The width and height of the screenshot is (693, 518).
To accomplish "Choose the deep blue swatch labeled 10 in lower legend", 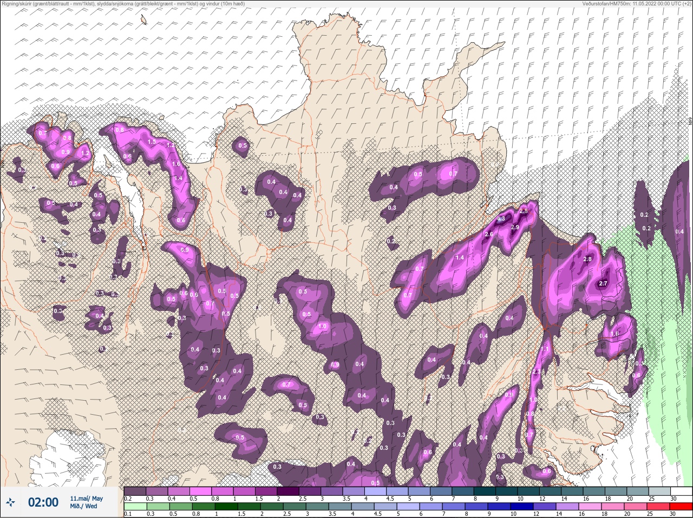I will click(x=523, y=506).
